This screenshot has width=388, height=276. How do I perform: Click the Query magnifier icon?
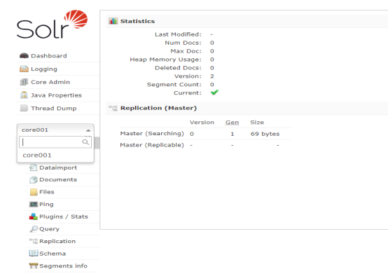pos(34,229)
